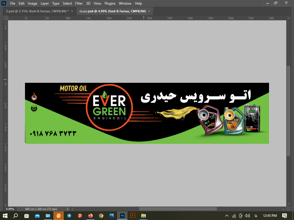The image size is (294, 220).
Task: Click the Meet Now tray icon
Action: pyautogui.click(x=241, y=216)
